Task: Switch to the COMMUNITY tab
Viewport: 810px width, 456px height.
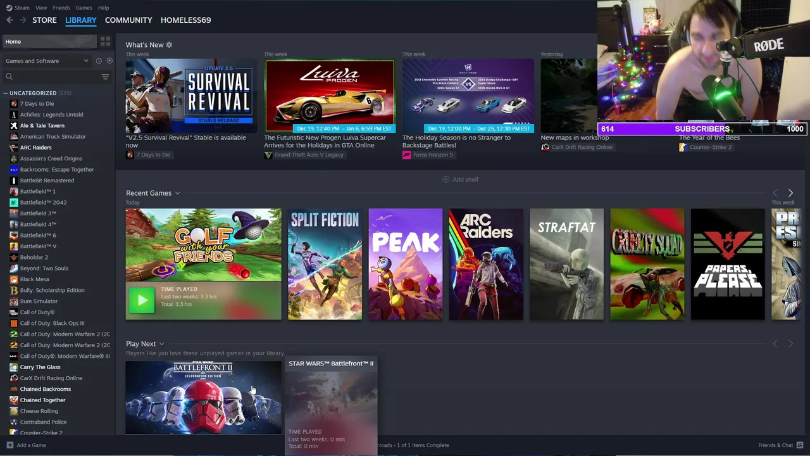Action: [128, 20]
